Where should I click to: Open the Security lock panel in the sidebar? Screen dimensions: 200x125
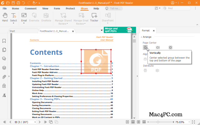[4, 86]
